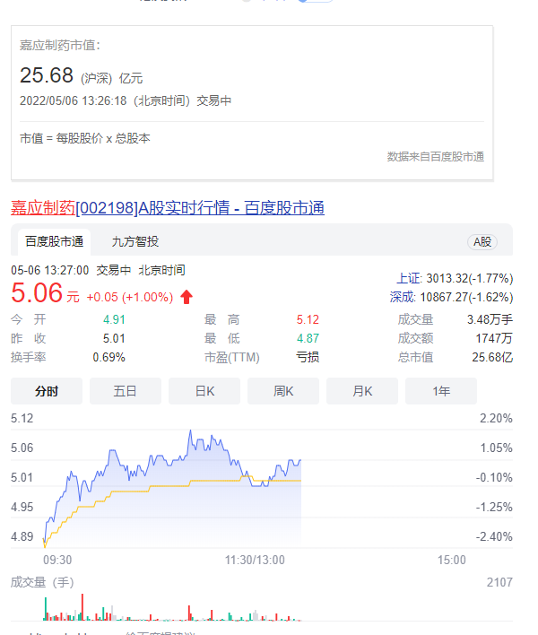The height and width of the screenshot is (635, 538).
Task: Select the 五日 chart tab
Action: point(126,391)
